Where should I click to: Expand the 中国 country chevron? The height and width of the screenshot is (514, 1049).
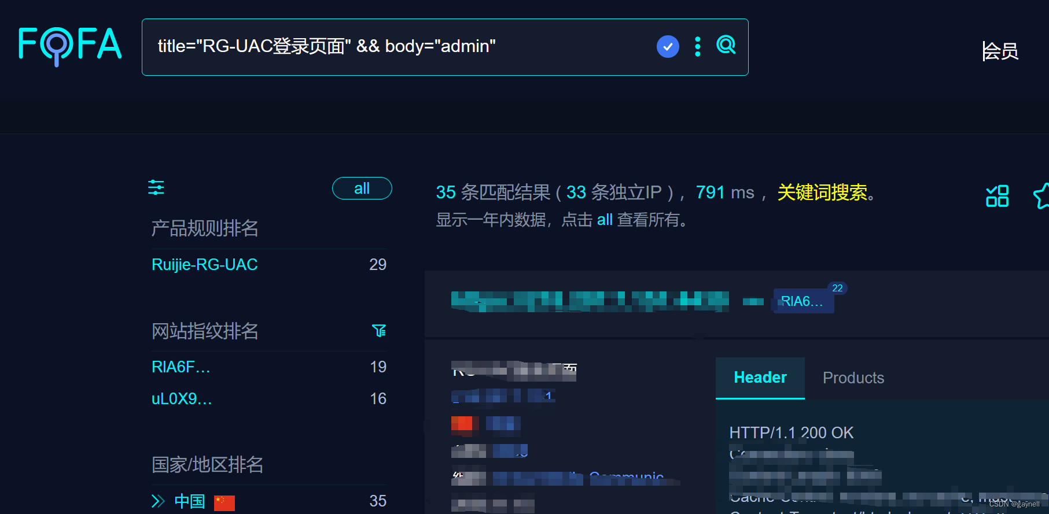(158, 501)
